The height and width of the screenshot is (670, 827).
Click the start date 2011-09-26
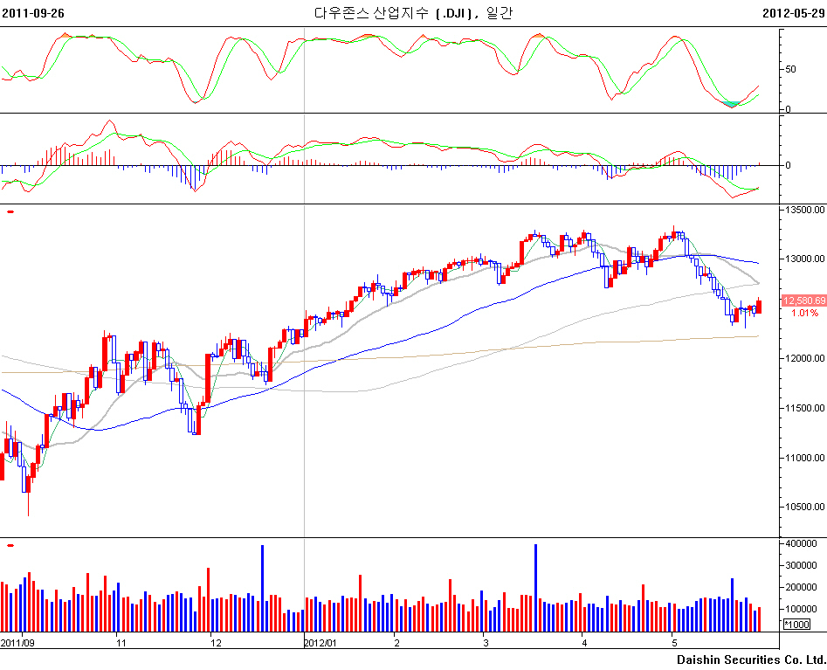click(x=32, y=13)
